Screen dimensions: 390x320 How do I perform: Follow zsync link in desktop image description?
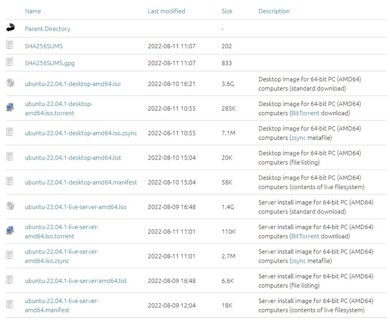(299, 138)
